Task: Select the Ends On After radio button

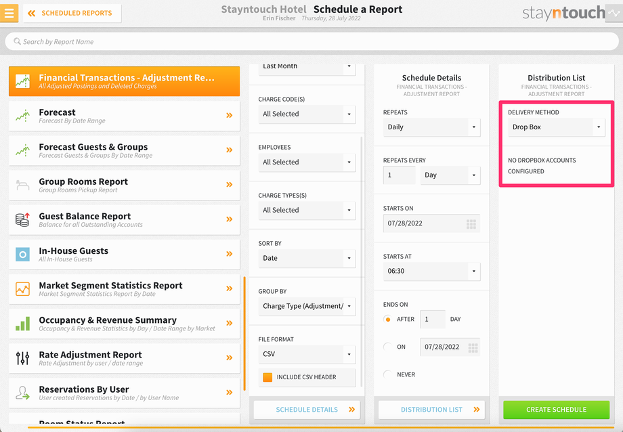Action: pyautogui.click(x=387, y=319)
